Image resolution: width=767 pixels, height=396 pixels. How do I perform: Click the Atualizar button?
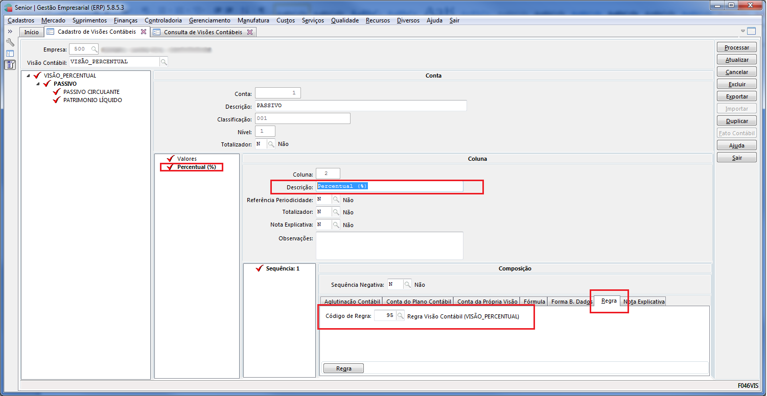click(x=737, y=60)
